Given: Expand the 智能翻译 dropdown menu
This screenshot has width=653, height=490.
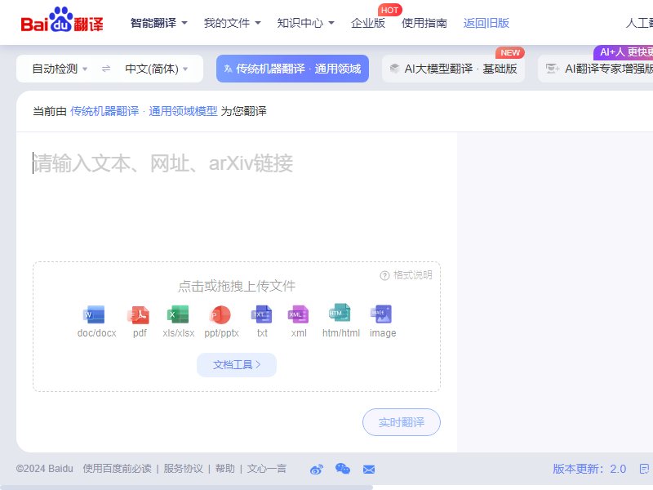Looking at the screenshot, I should (x=158, y=23).
